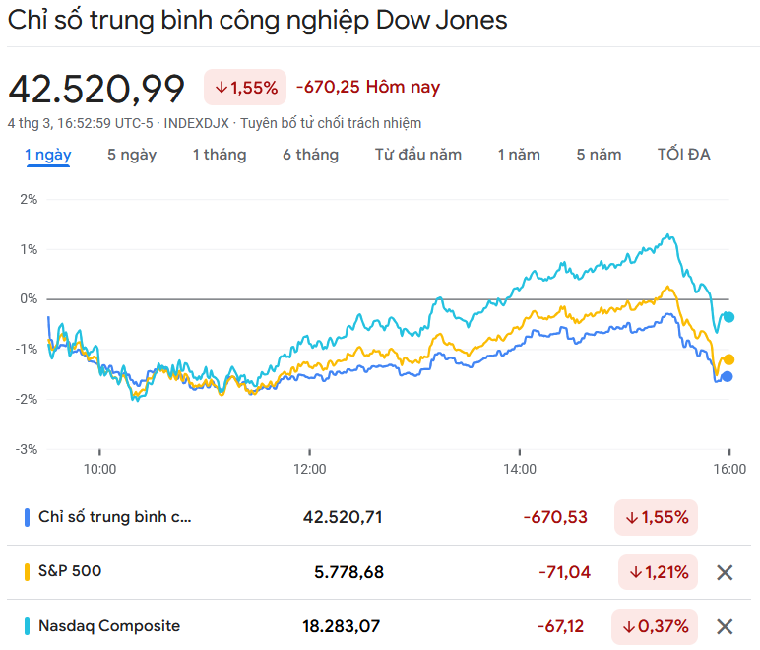
Task: Click the blue Dow Jones endpoint dot
Action: (x=728, y=376)
